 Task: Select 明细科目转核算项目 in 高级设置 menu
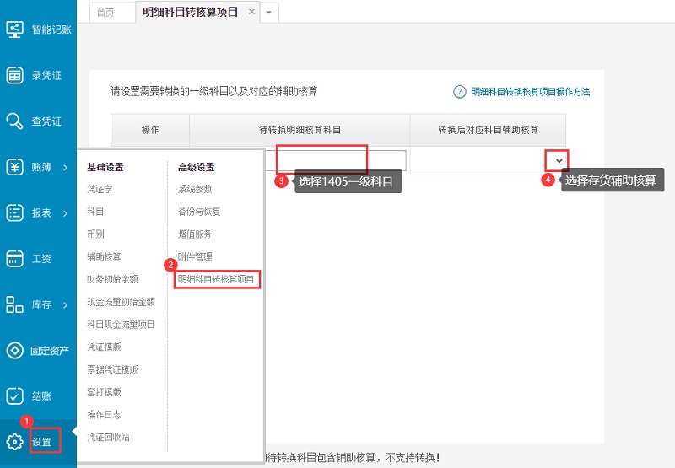tap(216, 278)
